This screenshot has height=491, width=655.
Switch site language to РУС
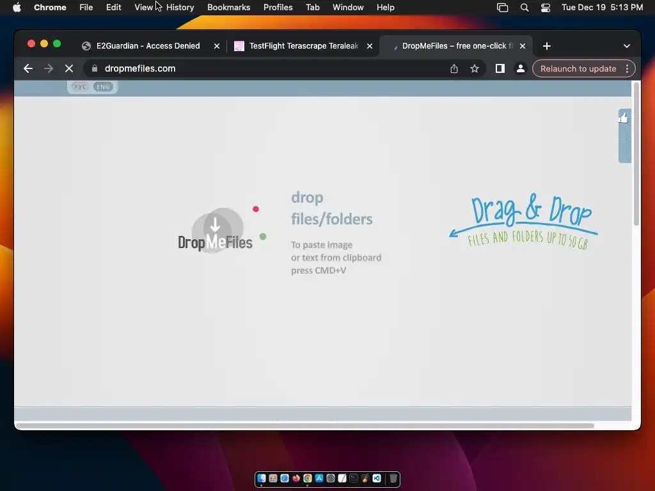coord(80,87)
